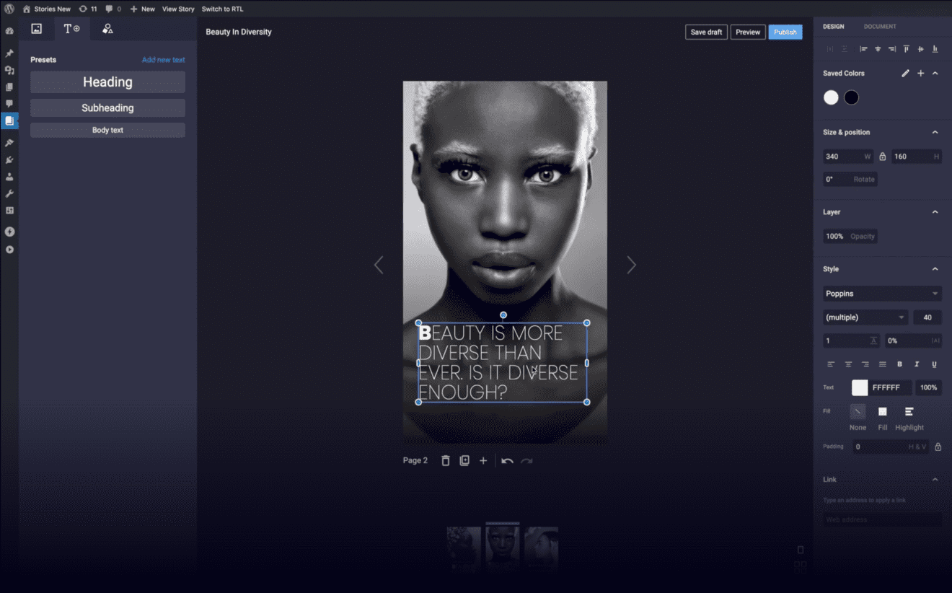Image resolution: width=952 pixels, height=593 pixels.
Task: Collapse the Link section
Action: (x=935, y=480)
